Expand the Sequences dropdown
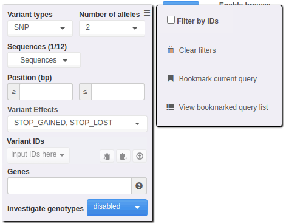Image resolution: width=286 pixels, height=224 pixels. tap(44, 60)
